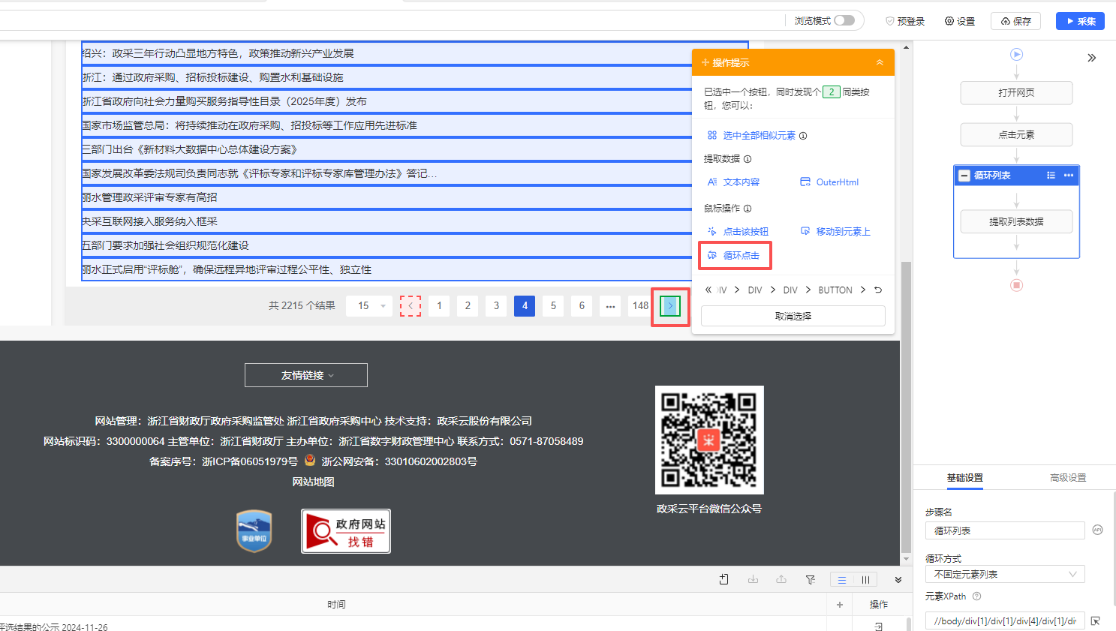Go to page 148 in pagination
The height and width of the screenshot is (631, 1116).
640,305
